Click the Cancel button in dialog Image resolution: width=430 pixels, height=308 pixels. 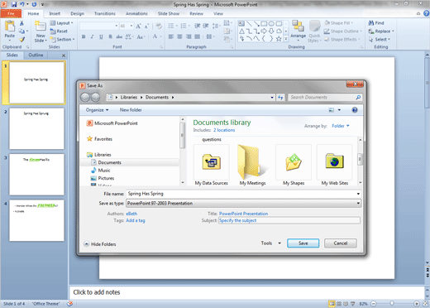341,243
